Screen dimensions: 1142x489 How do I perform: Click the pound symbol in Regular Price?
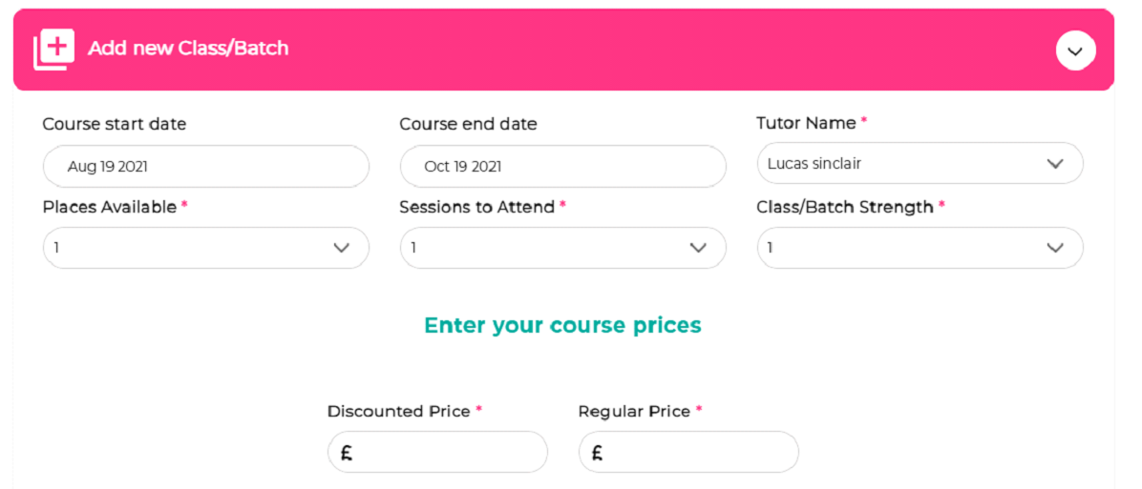(597, 454)
